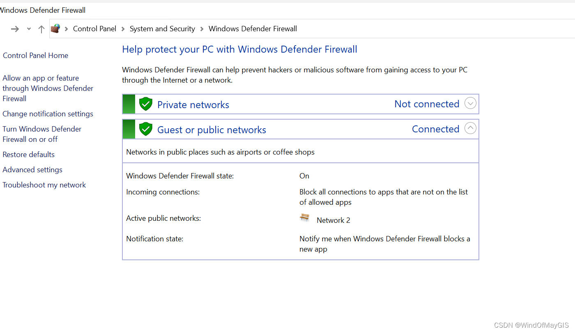Click the firewall state value On

[x=304, y=176]
